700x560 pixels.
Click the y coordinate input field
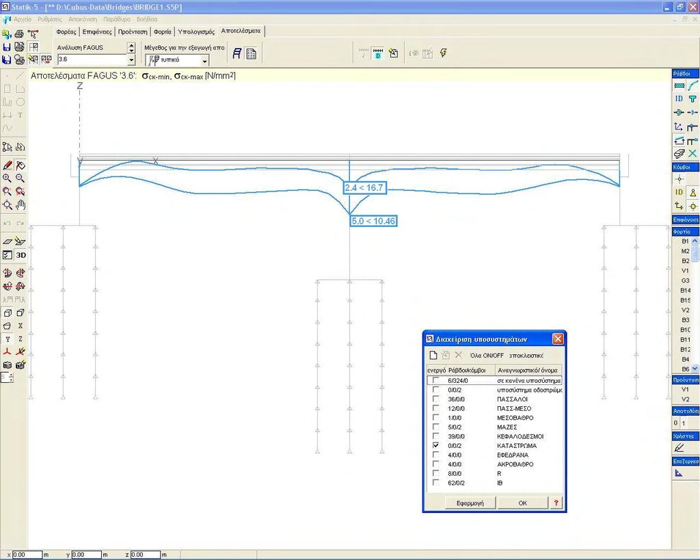coord(86,555)
